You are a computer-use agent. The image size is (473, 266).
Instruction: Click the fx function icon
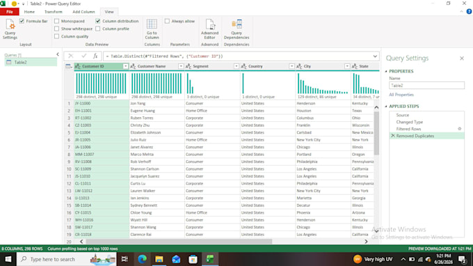[x=95, y=56]
